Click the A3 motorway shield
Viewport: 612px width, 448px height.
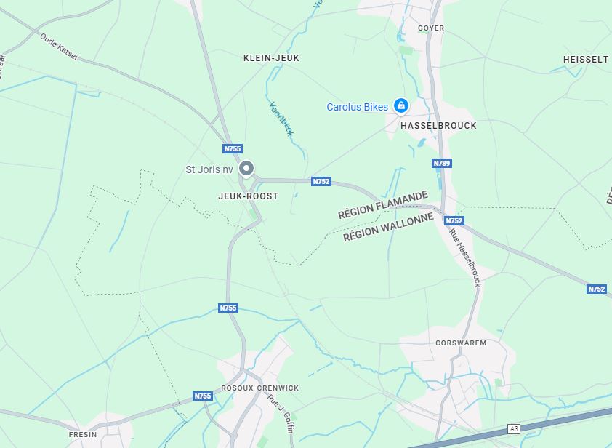(x=514, y=429)
